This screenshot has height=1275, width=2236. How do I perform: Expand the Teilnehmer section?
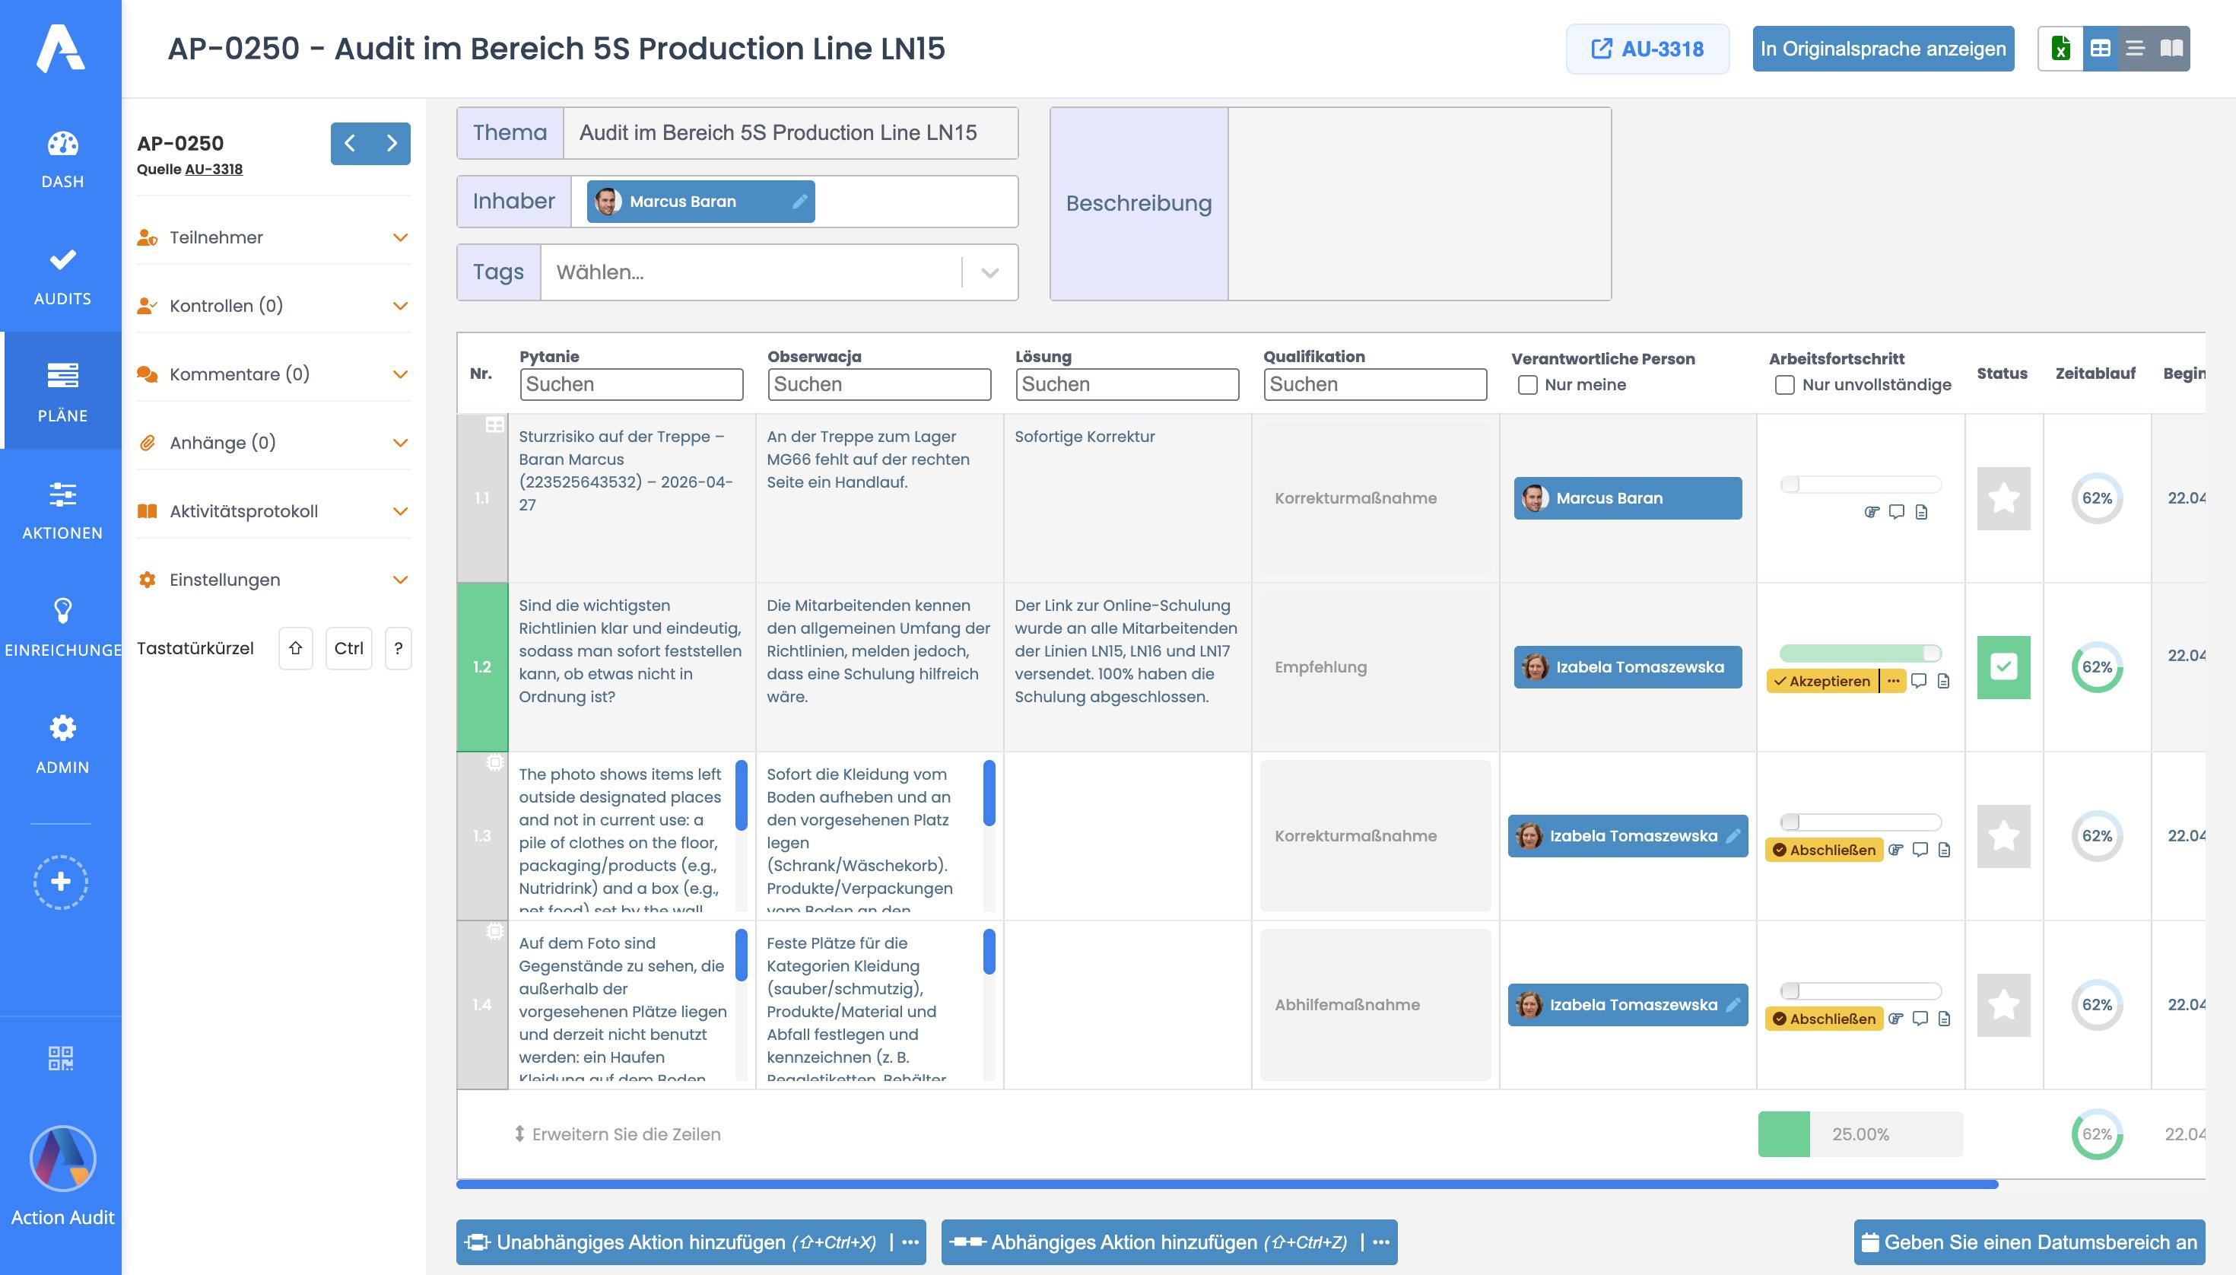click(x=273, y=237)
